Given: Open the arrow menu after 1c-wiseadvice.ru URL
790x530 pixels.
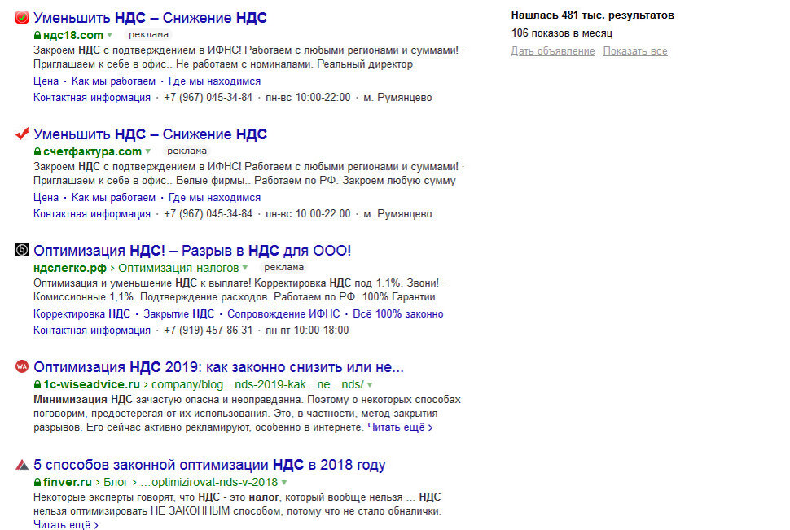Looking at the screenshot, I should pos(370,385).
